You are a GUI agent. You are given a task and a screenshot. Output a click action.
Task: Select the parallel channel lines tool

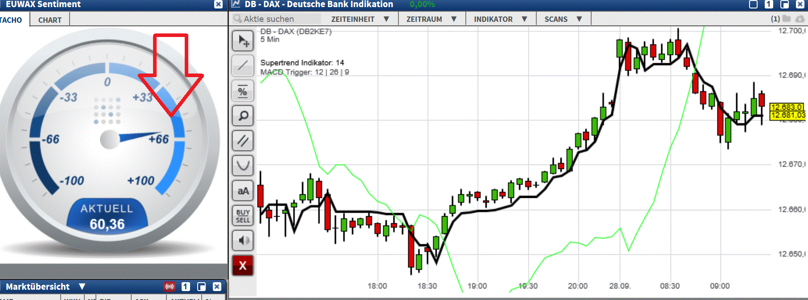tap(243, 141)
